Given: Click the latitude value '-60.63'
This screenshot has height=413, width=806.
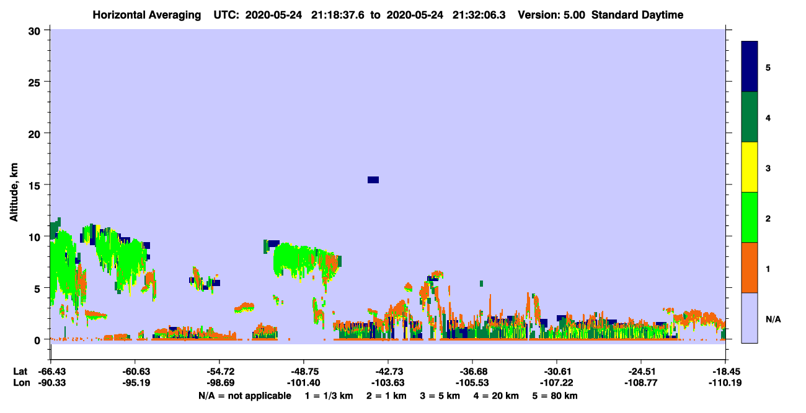Looking at the screenshot, I should (x=135, y=372).
